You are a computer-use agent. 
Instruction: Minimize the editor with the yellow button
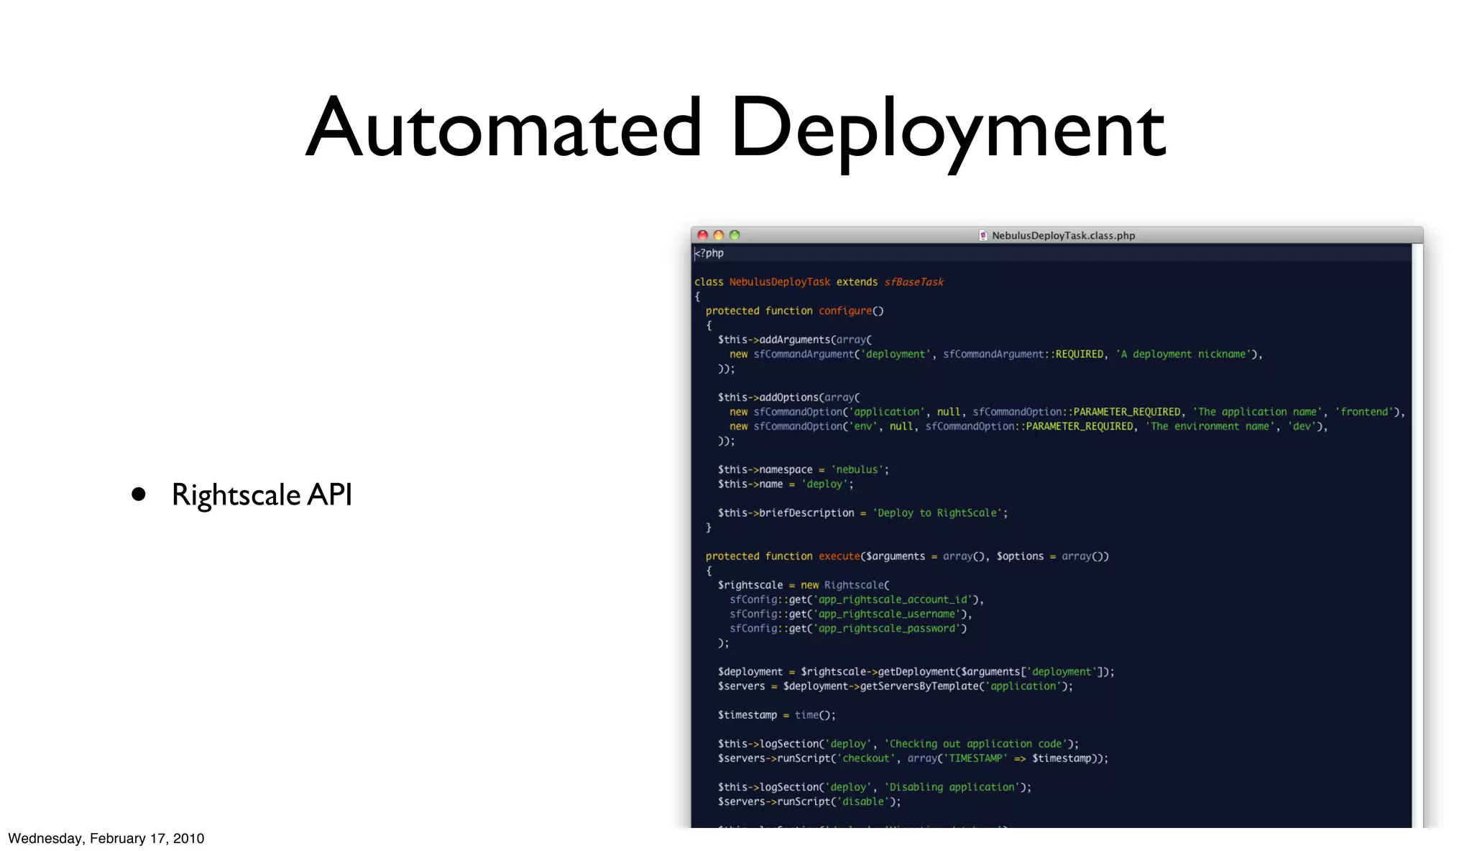(719, 235)
